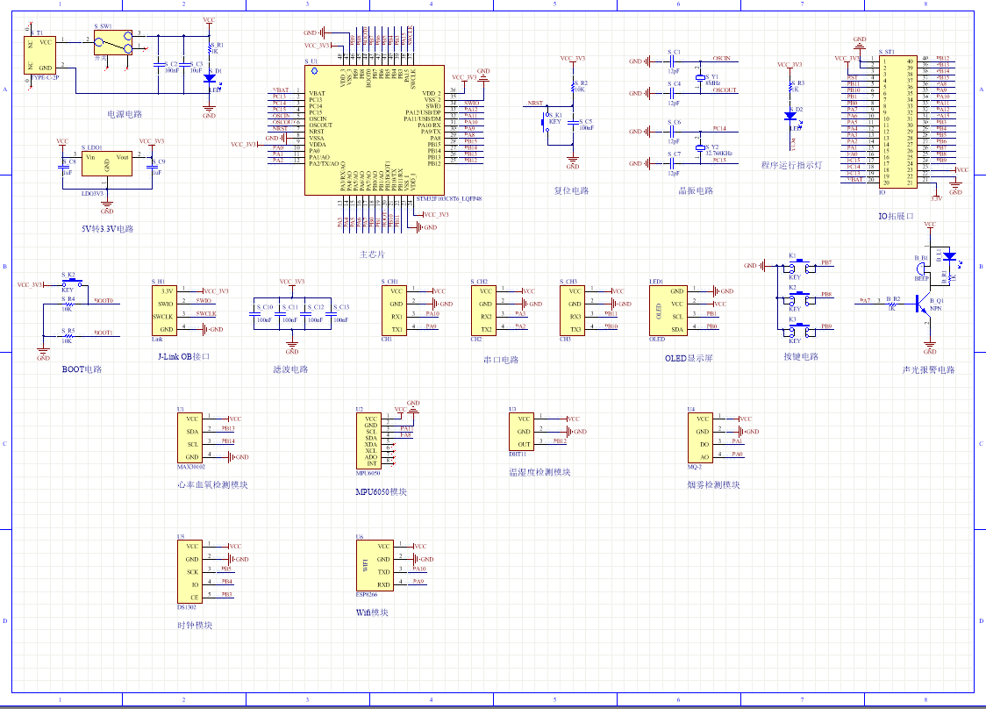Click the NRST net label in reset circuit
Viewport: 986px width, 709px height.
[x=534, y=104]
